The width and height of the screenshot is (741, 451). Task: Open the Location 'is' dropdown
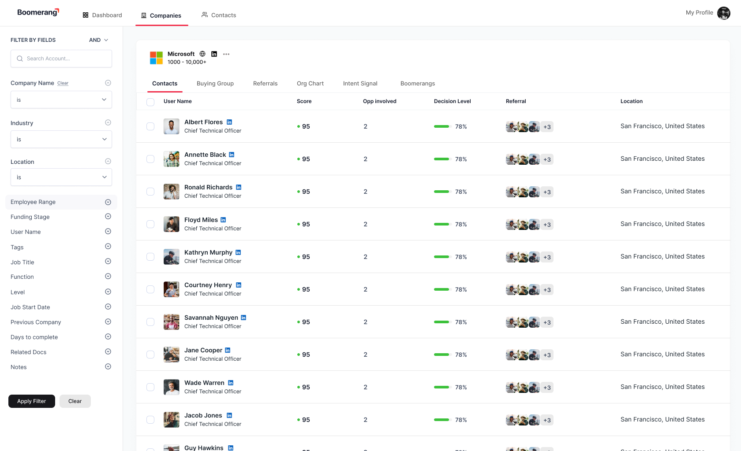[61, 177]
